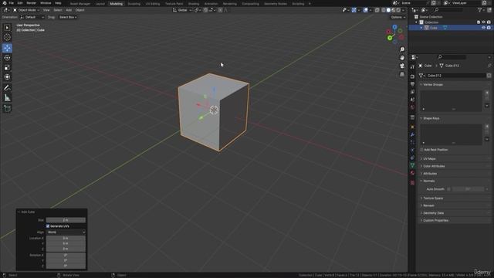
Task: Click the viewport zoom magnifier icon
Action: click(x=402, y=49)
